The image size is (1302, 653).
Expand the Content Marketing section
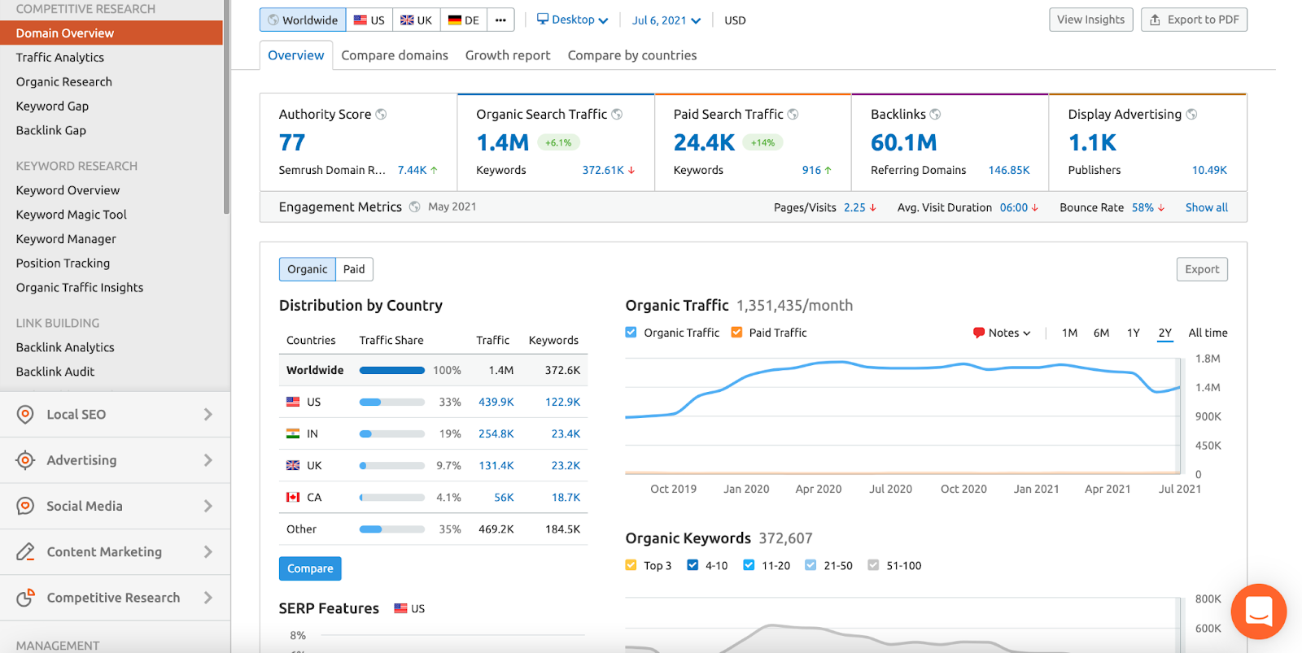pyautogui.click(x=208, y=551)
